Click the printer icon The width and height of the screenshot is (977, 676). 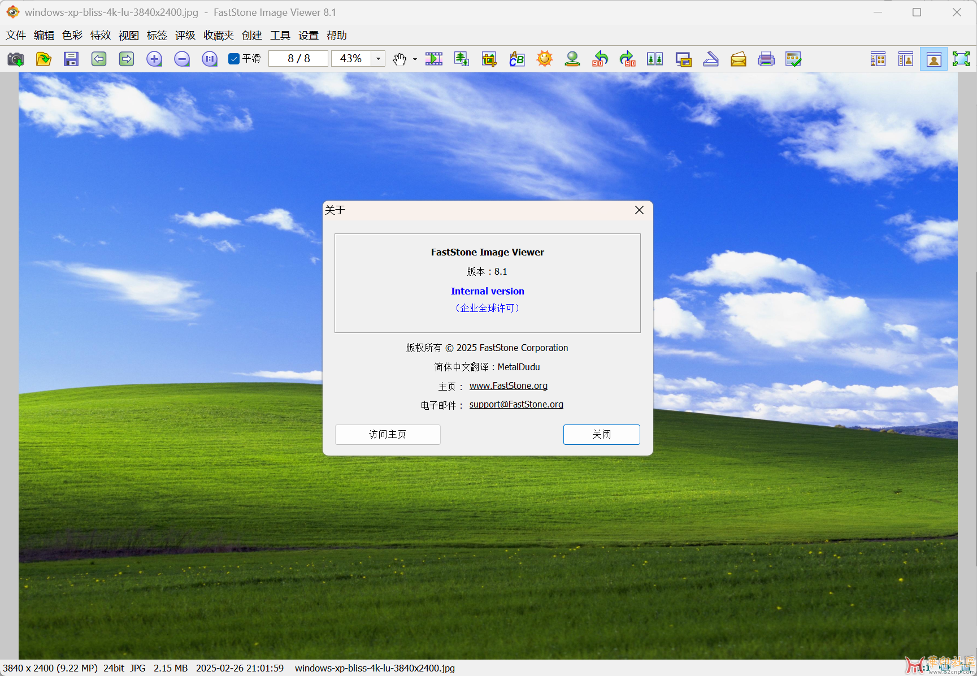coord(766,59)
